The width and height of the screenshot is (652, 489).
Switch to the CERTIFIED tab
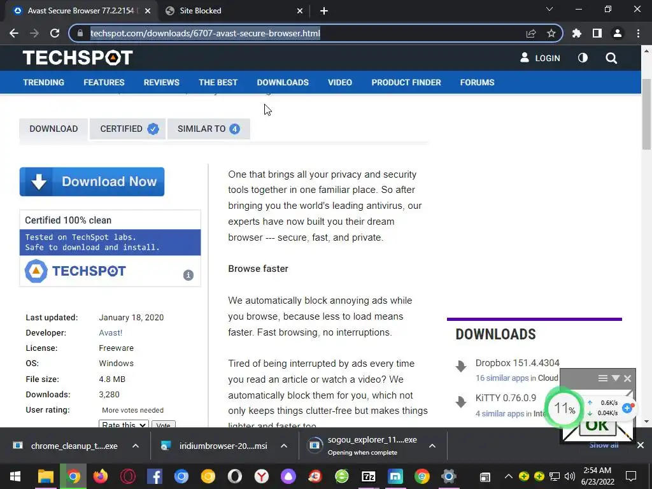click(x=127, y=129)
